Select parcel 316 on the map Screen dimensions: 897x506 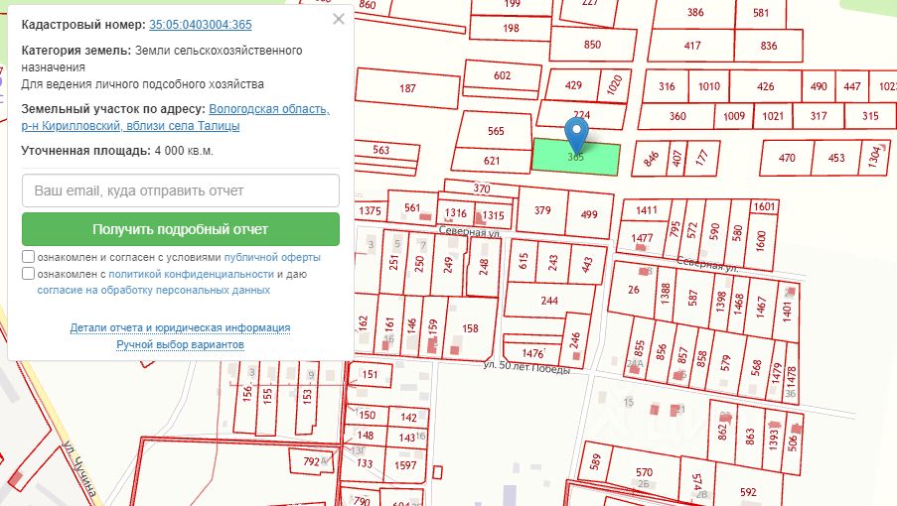(x=667, y=86)
